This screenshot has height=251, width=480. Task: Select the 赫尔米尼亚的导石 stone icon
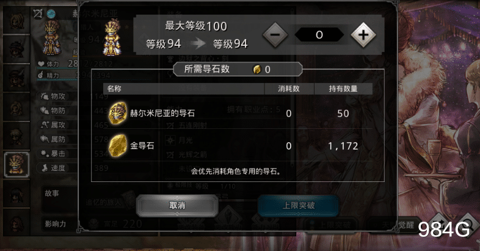(118, 113)
